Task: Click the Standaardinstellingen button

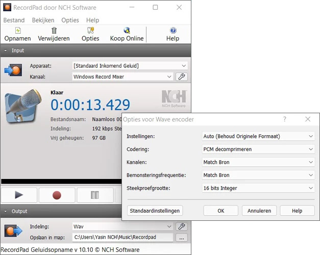Action: click(155, 211)
